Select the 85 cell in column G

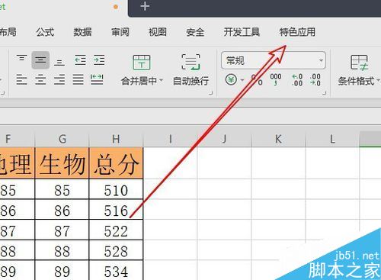coord(62,189)
